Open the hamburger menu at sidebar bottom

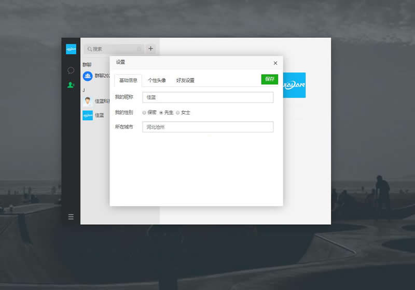[71, 216]
